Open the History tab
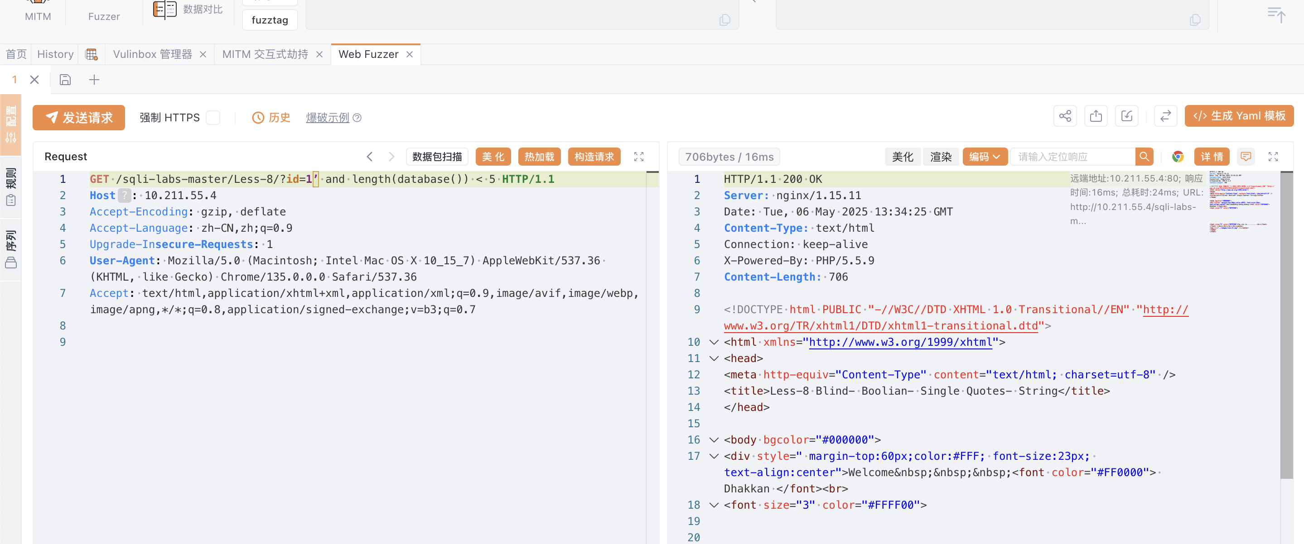Viewport: 1304px width, 544px height. [55, 55]
